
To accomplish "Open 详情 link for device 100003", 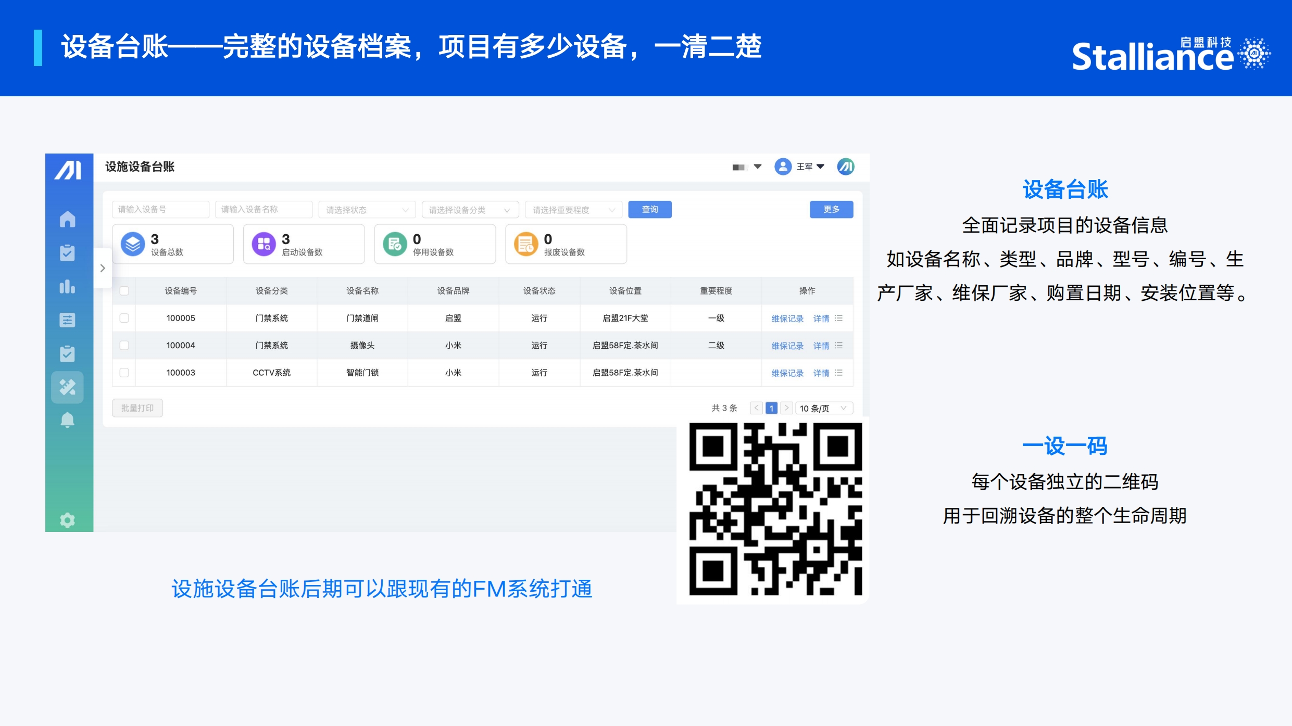I will 821,373.
